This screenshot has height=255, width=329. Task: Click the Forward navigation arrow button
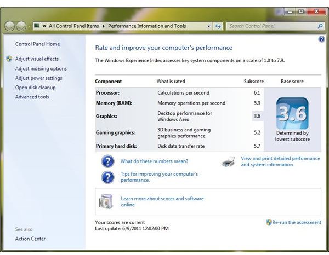21,26
